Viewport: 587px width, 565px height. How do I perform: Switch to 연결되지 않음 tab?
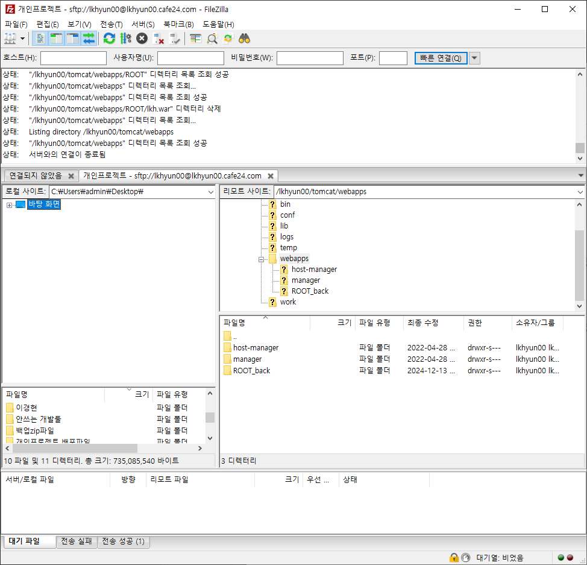[x=35, y=175]
